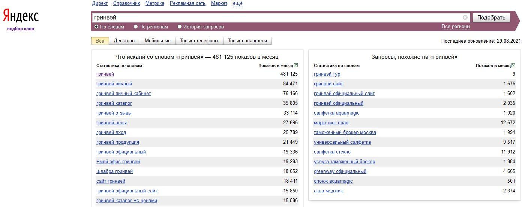
Task: Click the 84 471 impressions value
Action: click(290, 84)
